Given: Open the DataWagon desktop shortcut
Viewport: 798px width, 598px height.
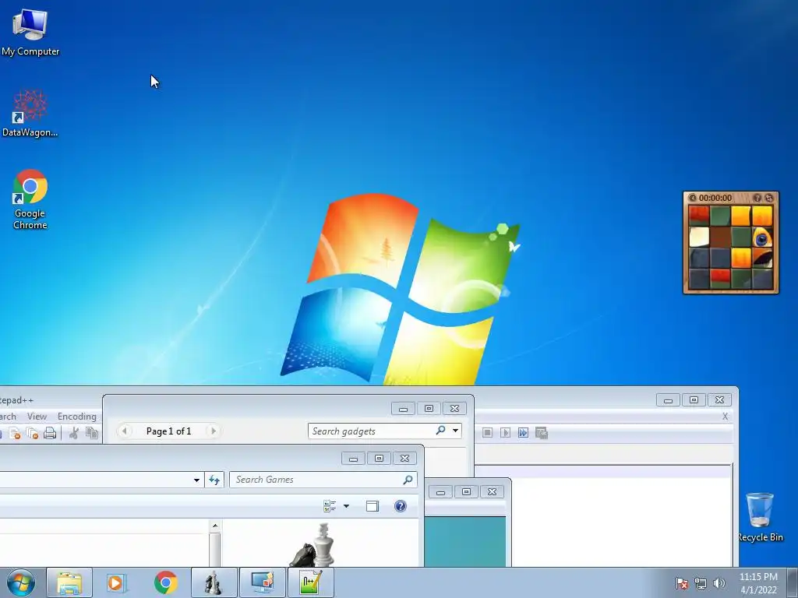Looking at the screenshot, I should point(30,113).
